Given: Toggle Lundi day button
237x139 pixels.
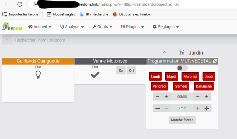Looking at the screenshot, I should [x=155, y=77].
